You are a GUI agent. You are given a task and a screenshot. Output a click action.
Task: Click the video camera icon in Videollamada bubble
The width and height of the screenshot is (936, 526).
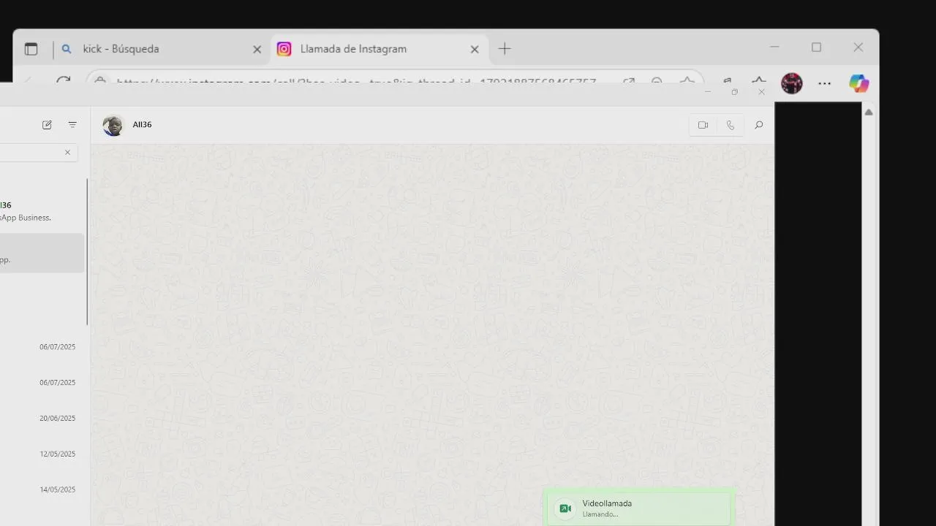tap(565, 508)
